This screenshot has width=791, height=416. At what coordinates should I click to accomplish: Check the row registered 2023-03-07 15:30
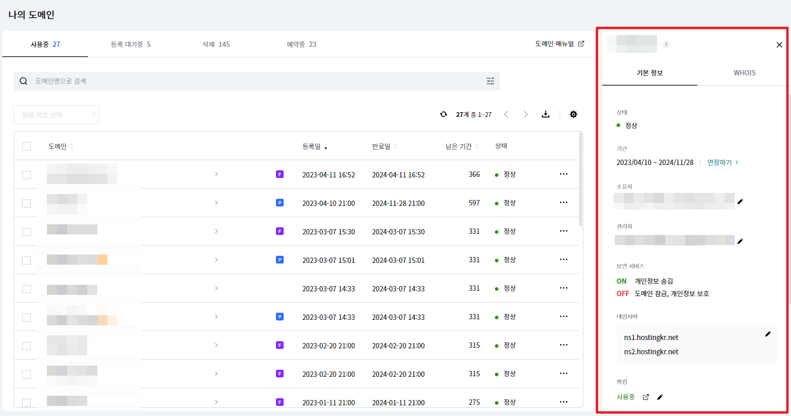coord(26,231)
